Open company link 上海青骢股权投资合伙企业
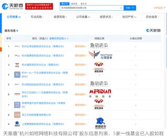167x137 pixels. click(43, 124)
